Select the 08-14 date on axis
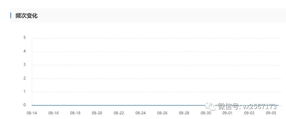The height and width of the screenshot is (119, 286). pyautogui.click(x=32, y=113)
